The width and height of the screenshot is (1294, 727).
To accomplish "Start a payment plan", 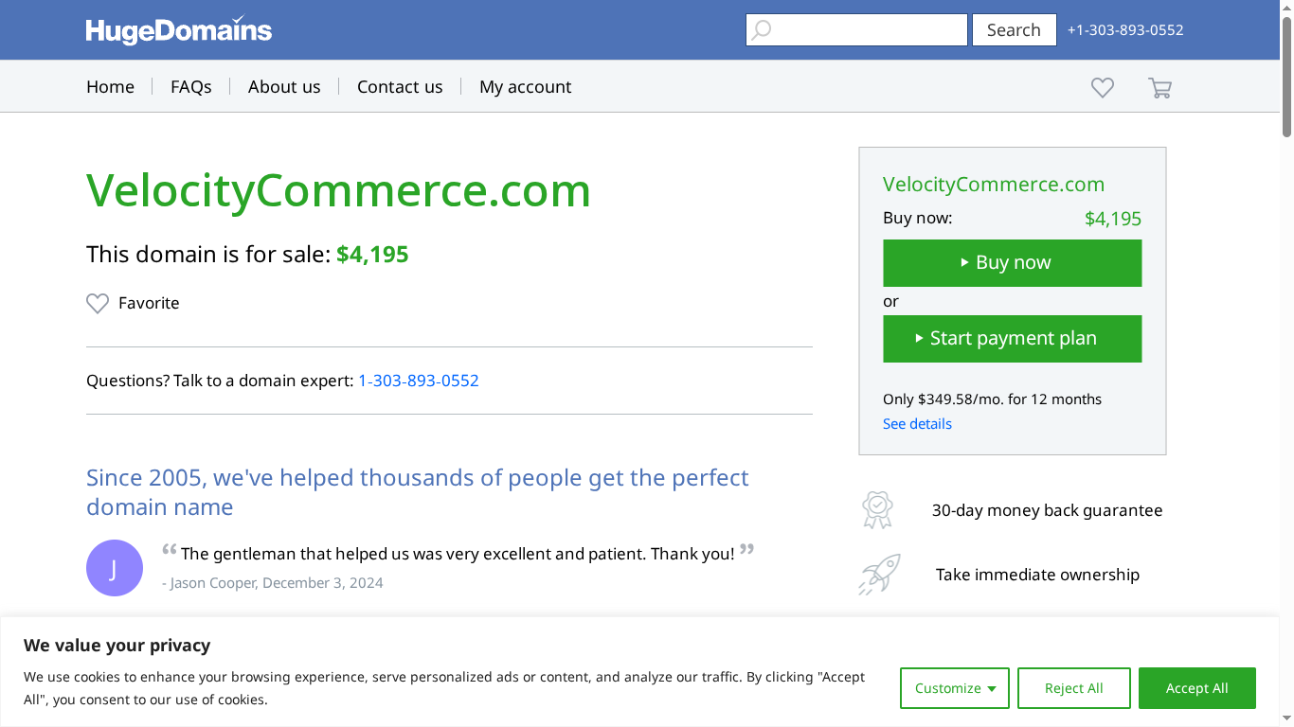I will pyautogui.click(x=1012, y=338).
